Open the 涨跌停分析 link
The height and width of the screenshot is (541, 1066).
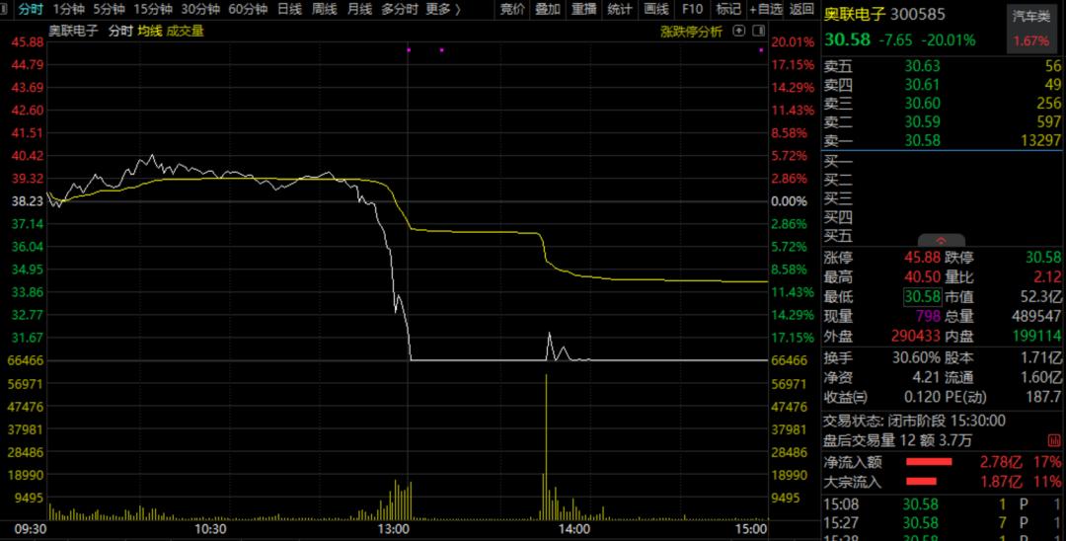tap(691, 32)
